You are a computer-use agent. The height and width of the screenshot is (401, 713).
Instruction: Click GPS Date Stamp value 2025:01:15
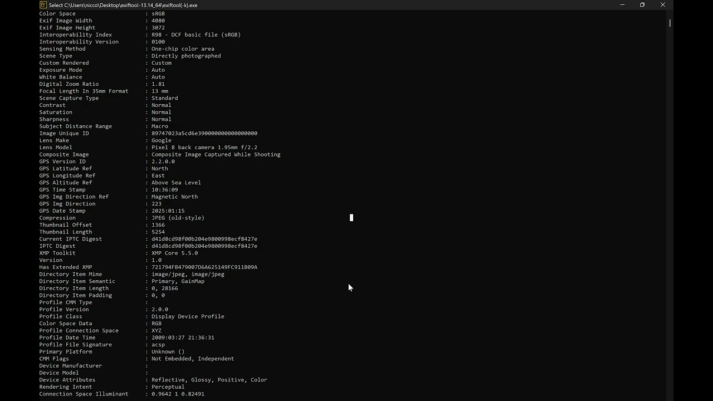[168, 211]
